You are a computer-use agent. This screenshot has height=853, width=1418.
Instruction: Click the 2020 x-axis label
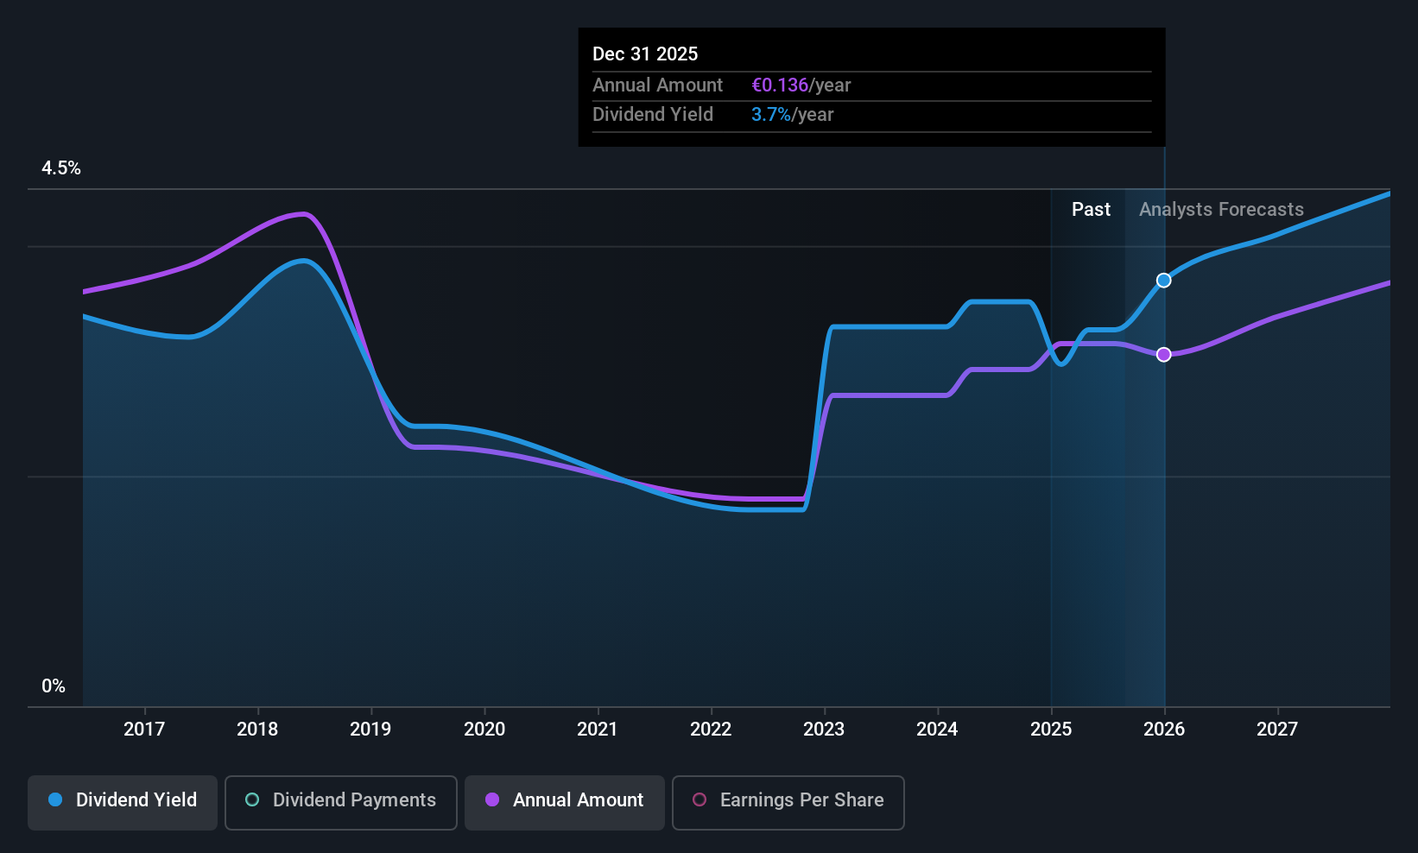[x=484, y=729]
